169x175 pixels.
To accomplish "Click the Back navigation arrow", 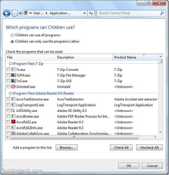I will 7,13.
